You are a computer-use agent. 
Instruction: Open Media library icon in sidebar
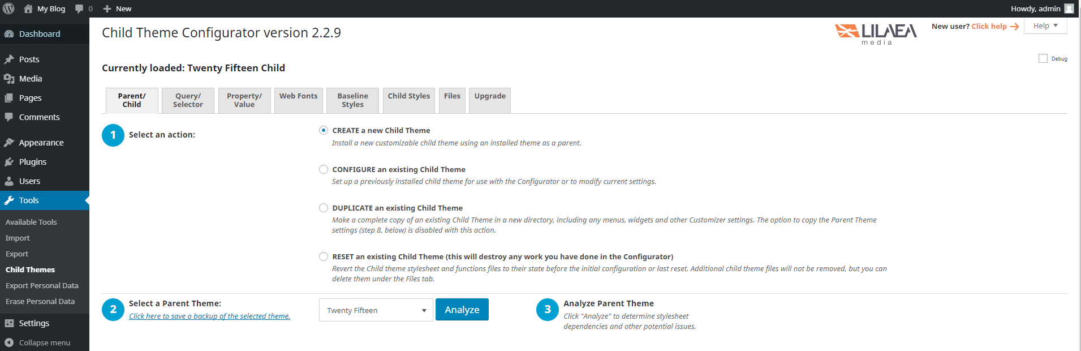click(x=9, y=79)
